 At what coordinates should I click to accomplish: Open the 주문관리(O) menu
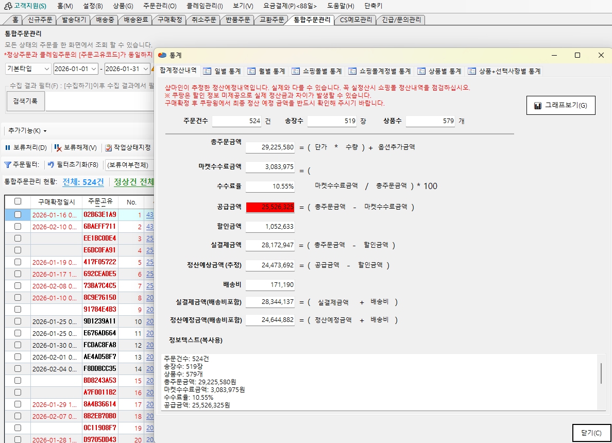click(159, 6)
